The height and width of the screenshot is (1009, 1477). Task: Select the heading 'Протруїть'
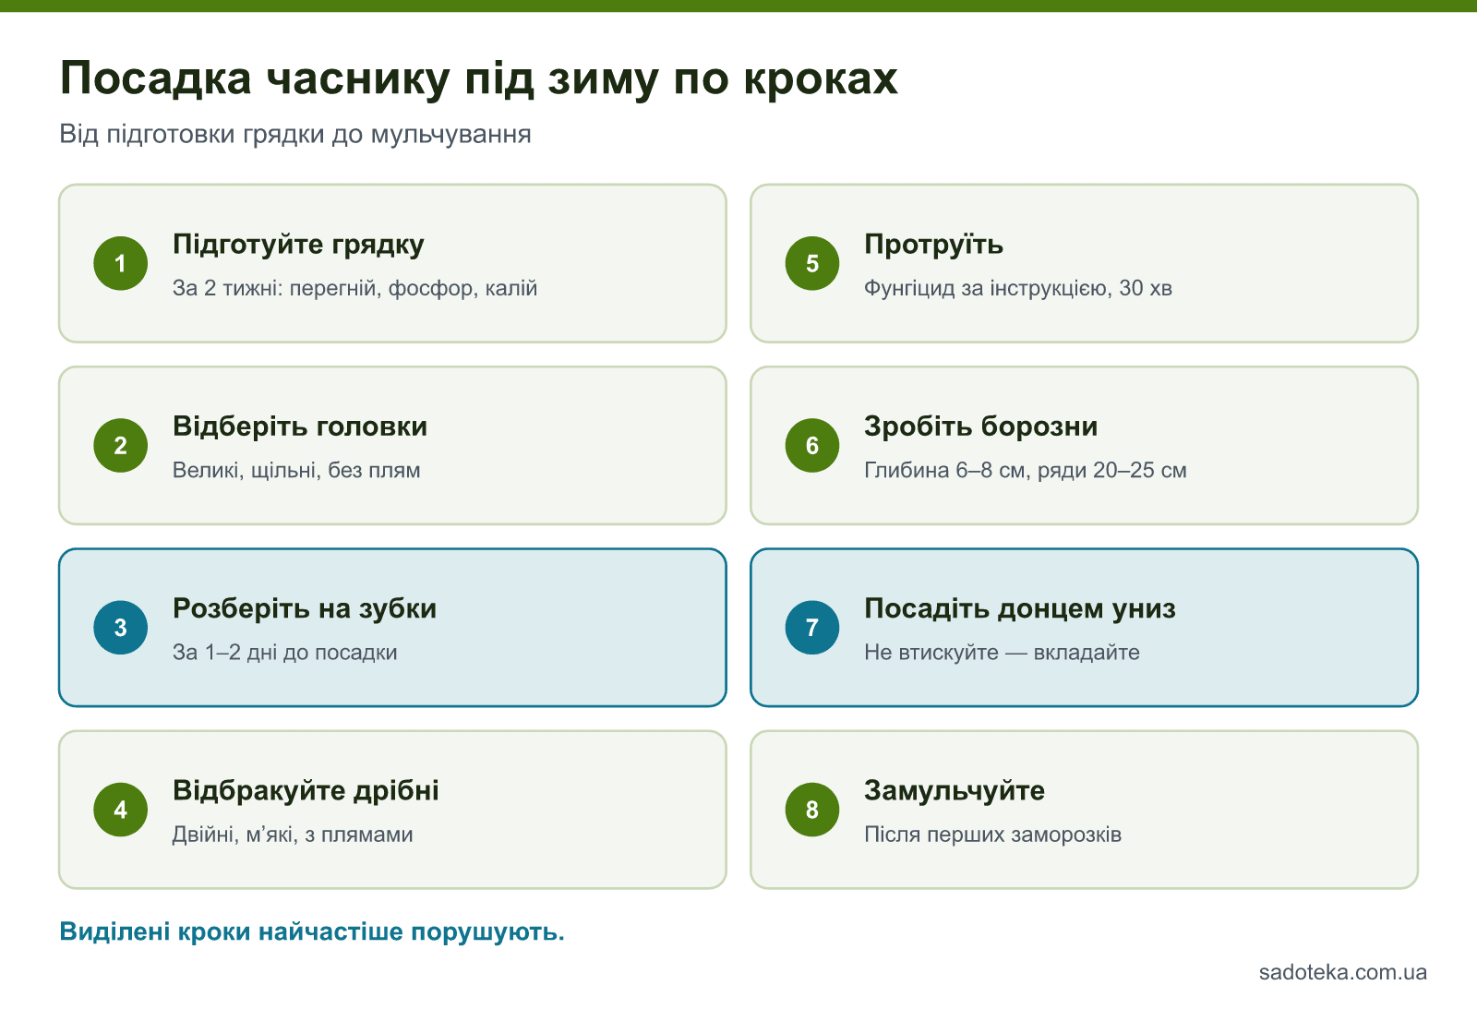tap(933, 244)
